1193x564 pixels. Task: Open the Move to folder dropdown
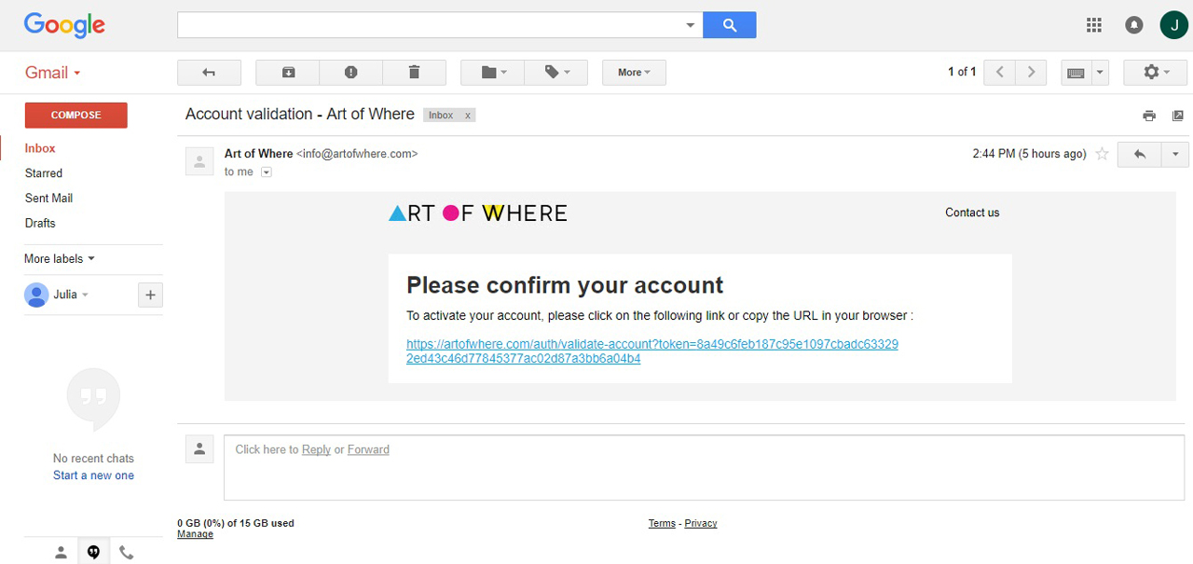pos(493,73)
